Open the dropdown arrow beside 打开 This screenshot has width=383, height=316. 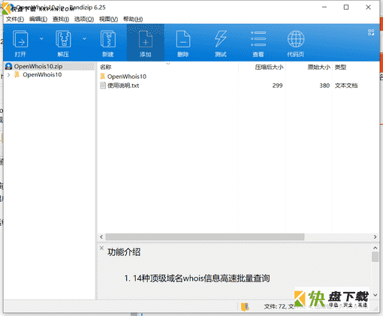[x=41, y=39]
